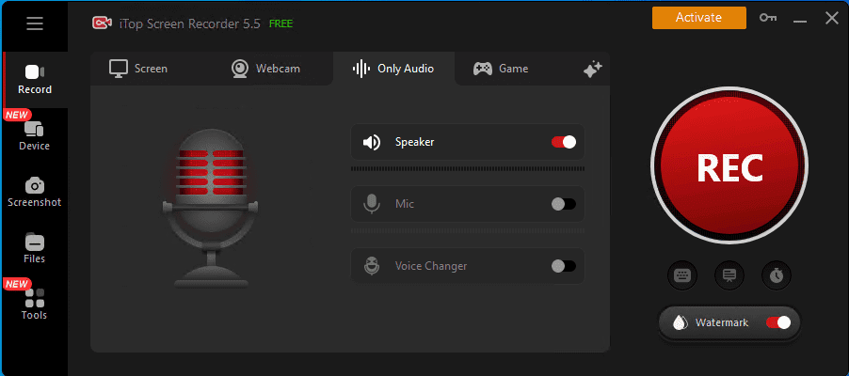Click the sparkle stars icon tab
Viewport: 849px width, 376px height.
coord(592,70)
